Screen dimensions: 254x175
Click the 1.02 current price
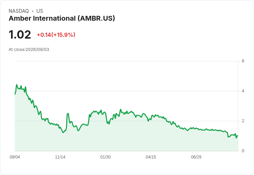tap(20, 34)
